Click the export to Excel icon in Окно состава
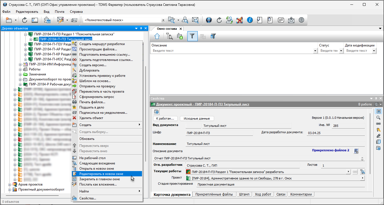 [180, 36]
